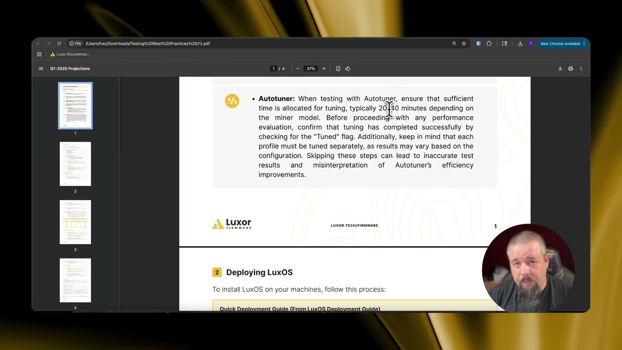Zoom in with the plus button
Screen dimensions: 622x350
point(324,69)
